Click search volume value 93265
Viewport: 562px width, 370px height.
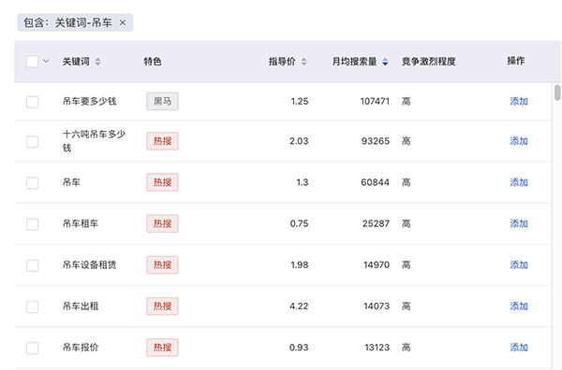376,141
